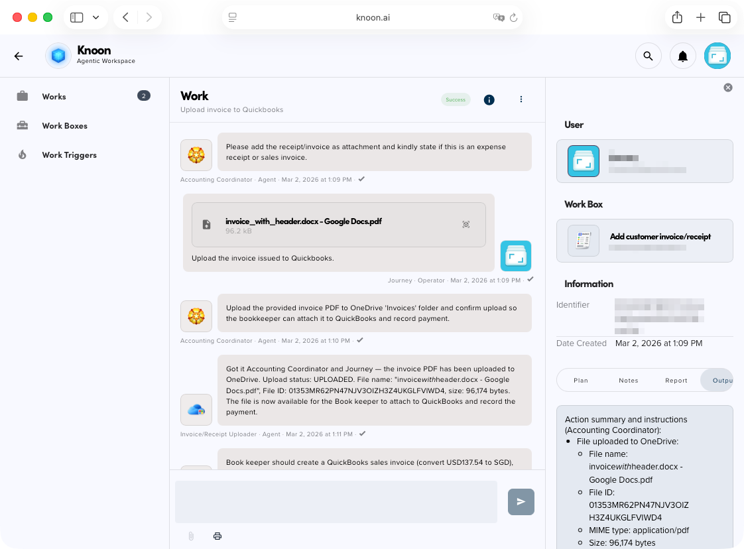Click the Success status badge
The image size is (744, 549).
click(x=456, y=99)
